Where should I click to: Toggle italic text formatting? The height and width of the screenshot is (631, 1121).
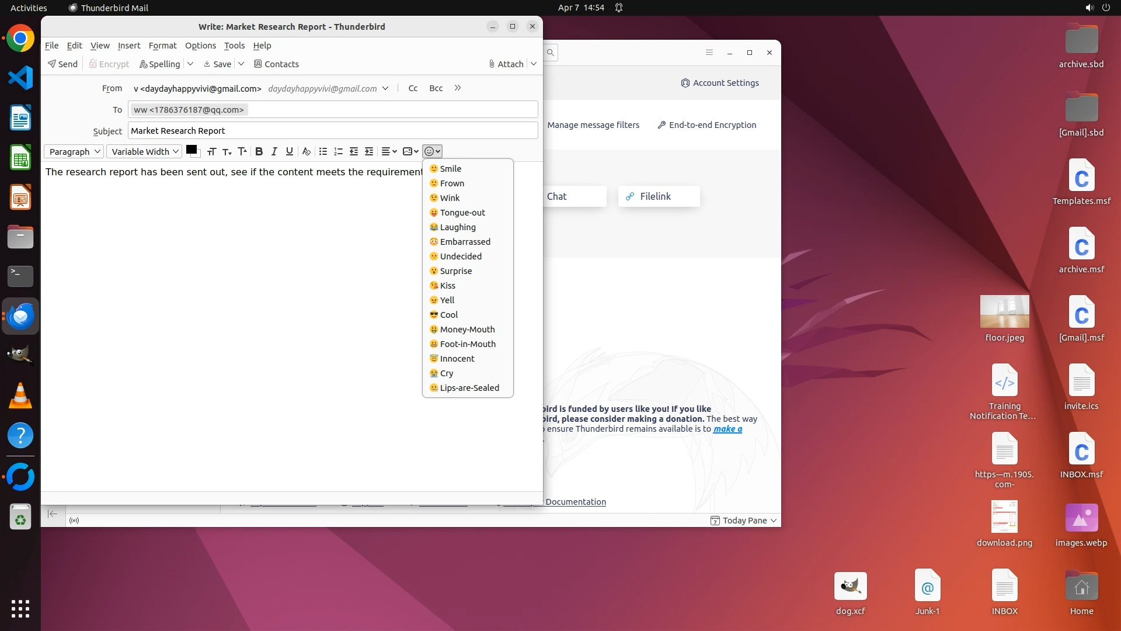click(x=274, y=152)
